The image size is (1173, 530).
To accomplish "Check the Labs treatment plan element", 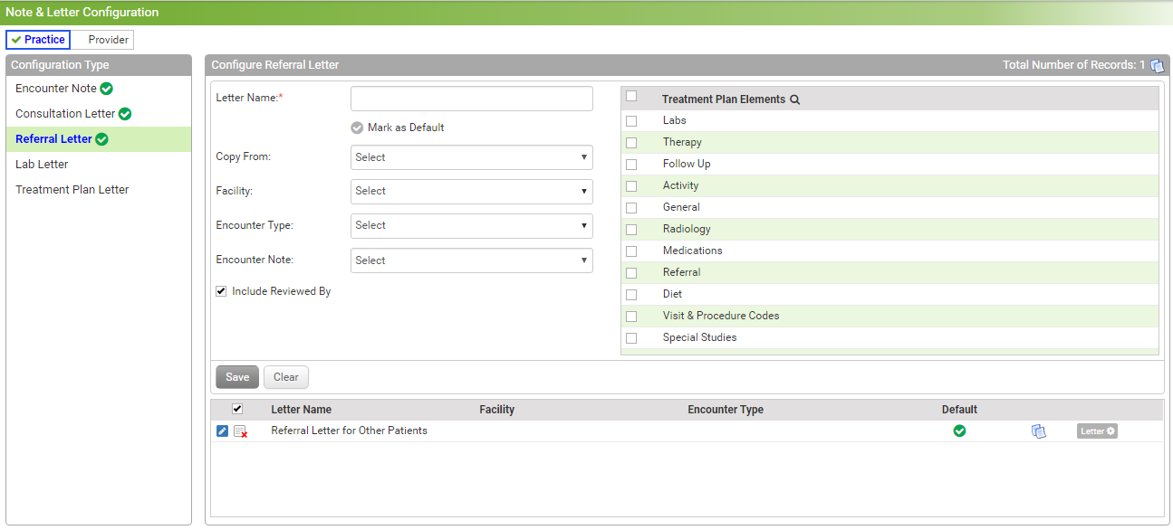I will pos(631,121).
